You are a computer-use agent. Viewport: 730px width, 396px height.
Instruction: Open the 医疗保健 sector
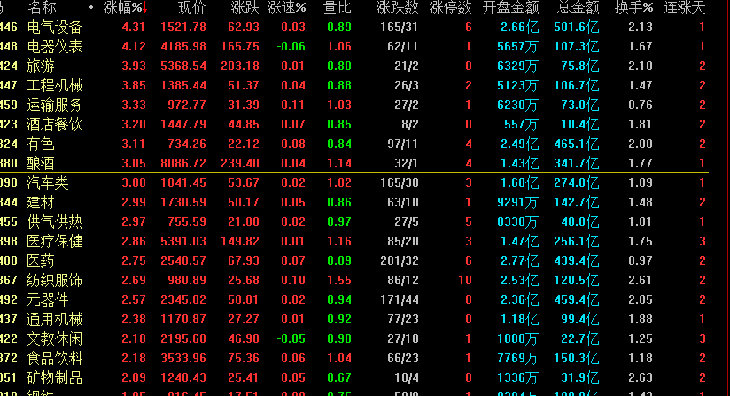click(x=55, y=241)
